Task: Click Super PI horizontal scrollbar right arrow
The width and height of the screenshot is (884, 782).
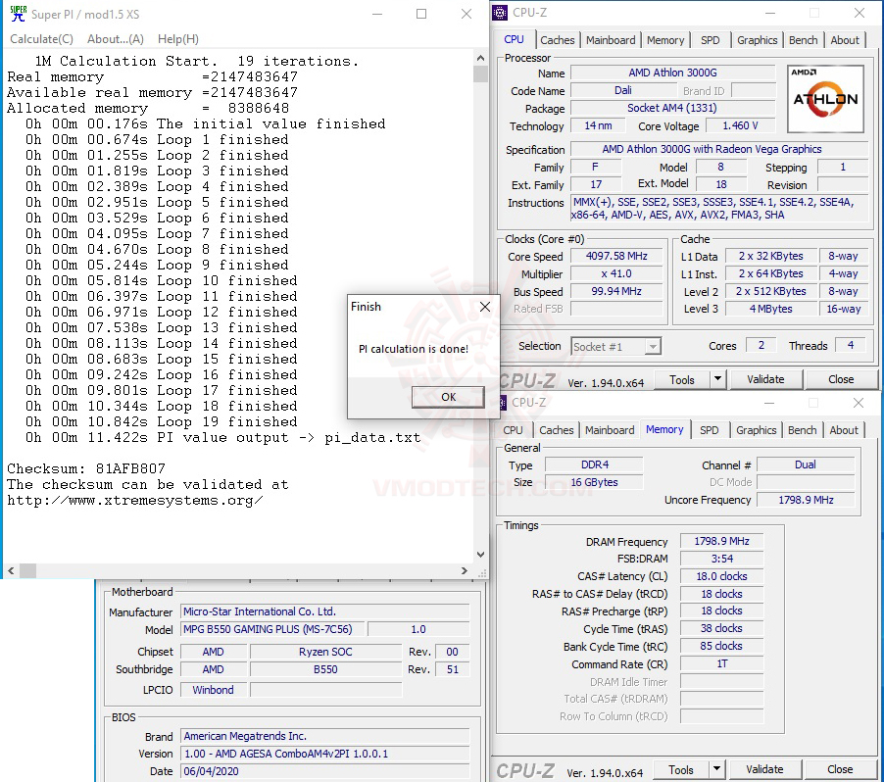Action: tap(464, 571)
